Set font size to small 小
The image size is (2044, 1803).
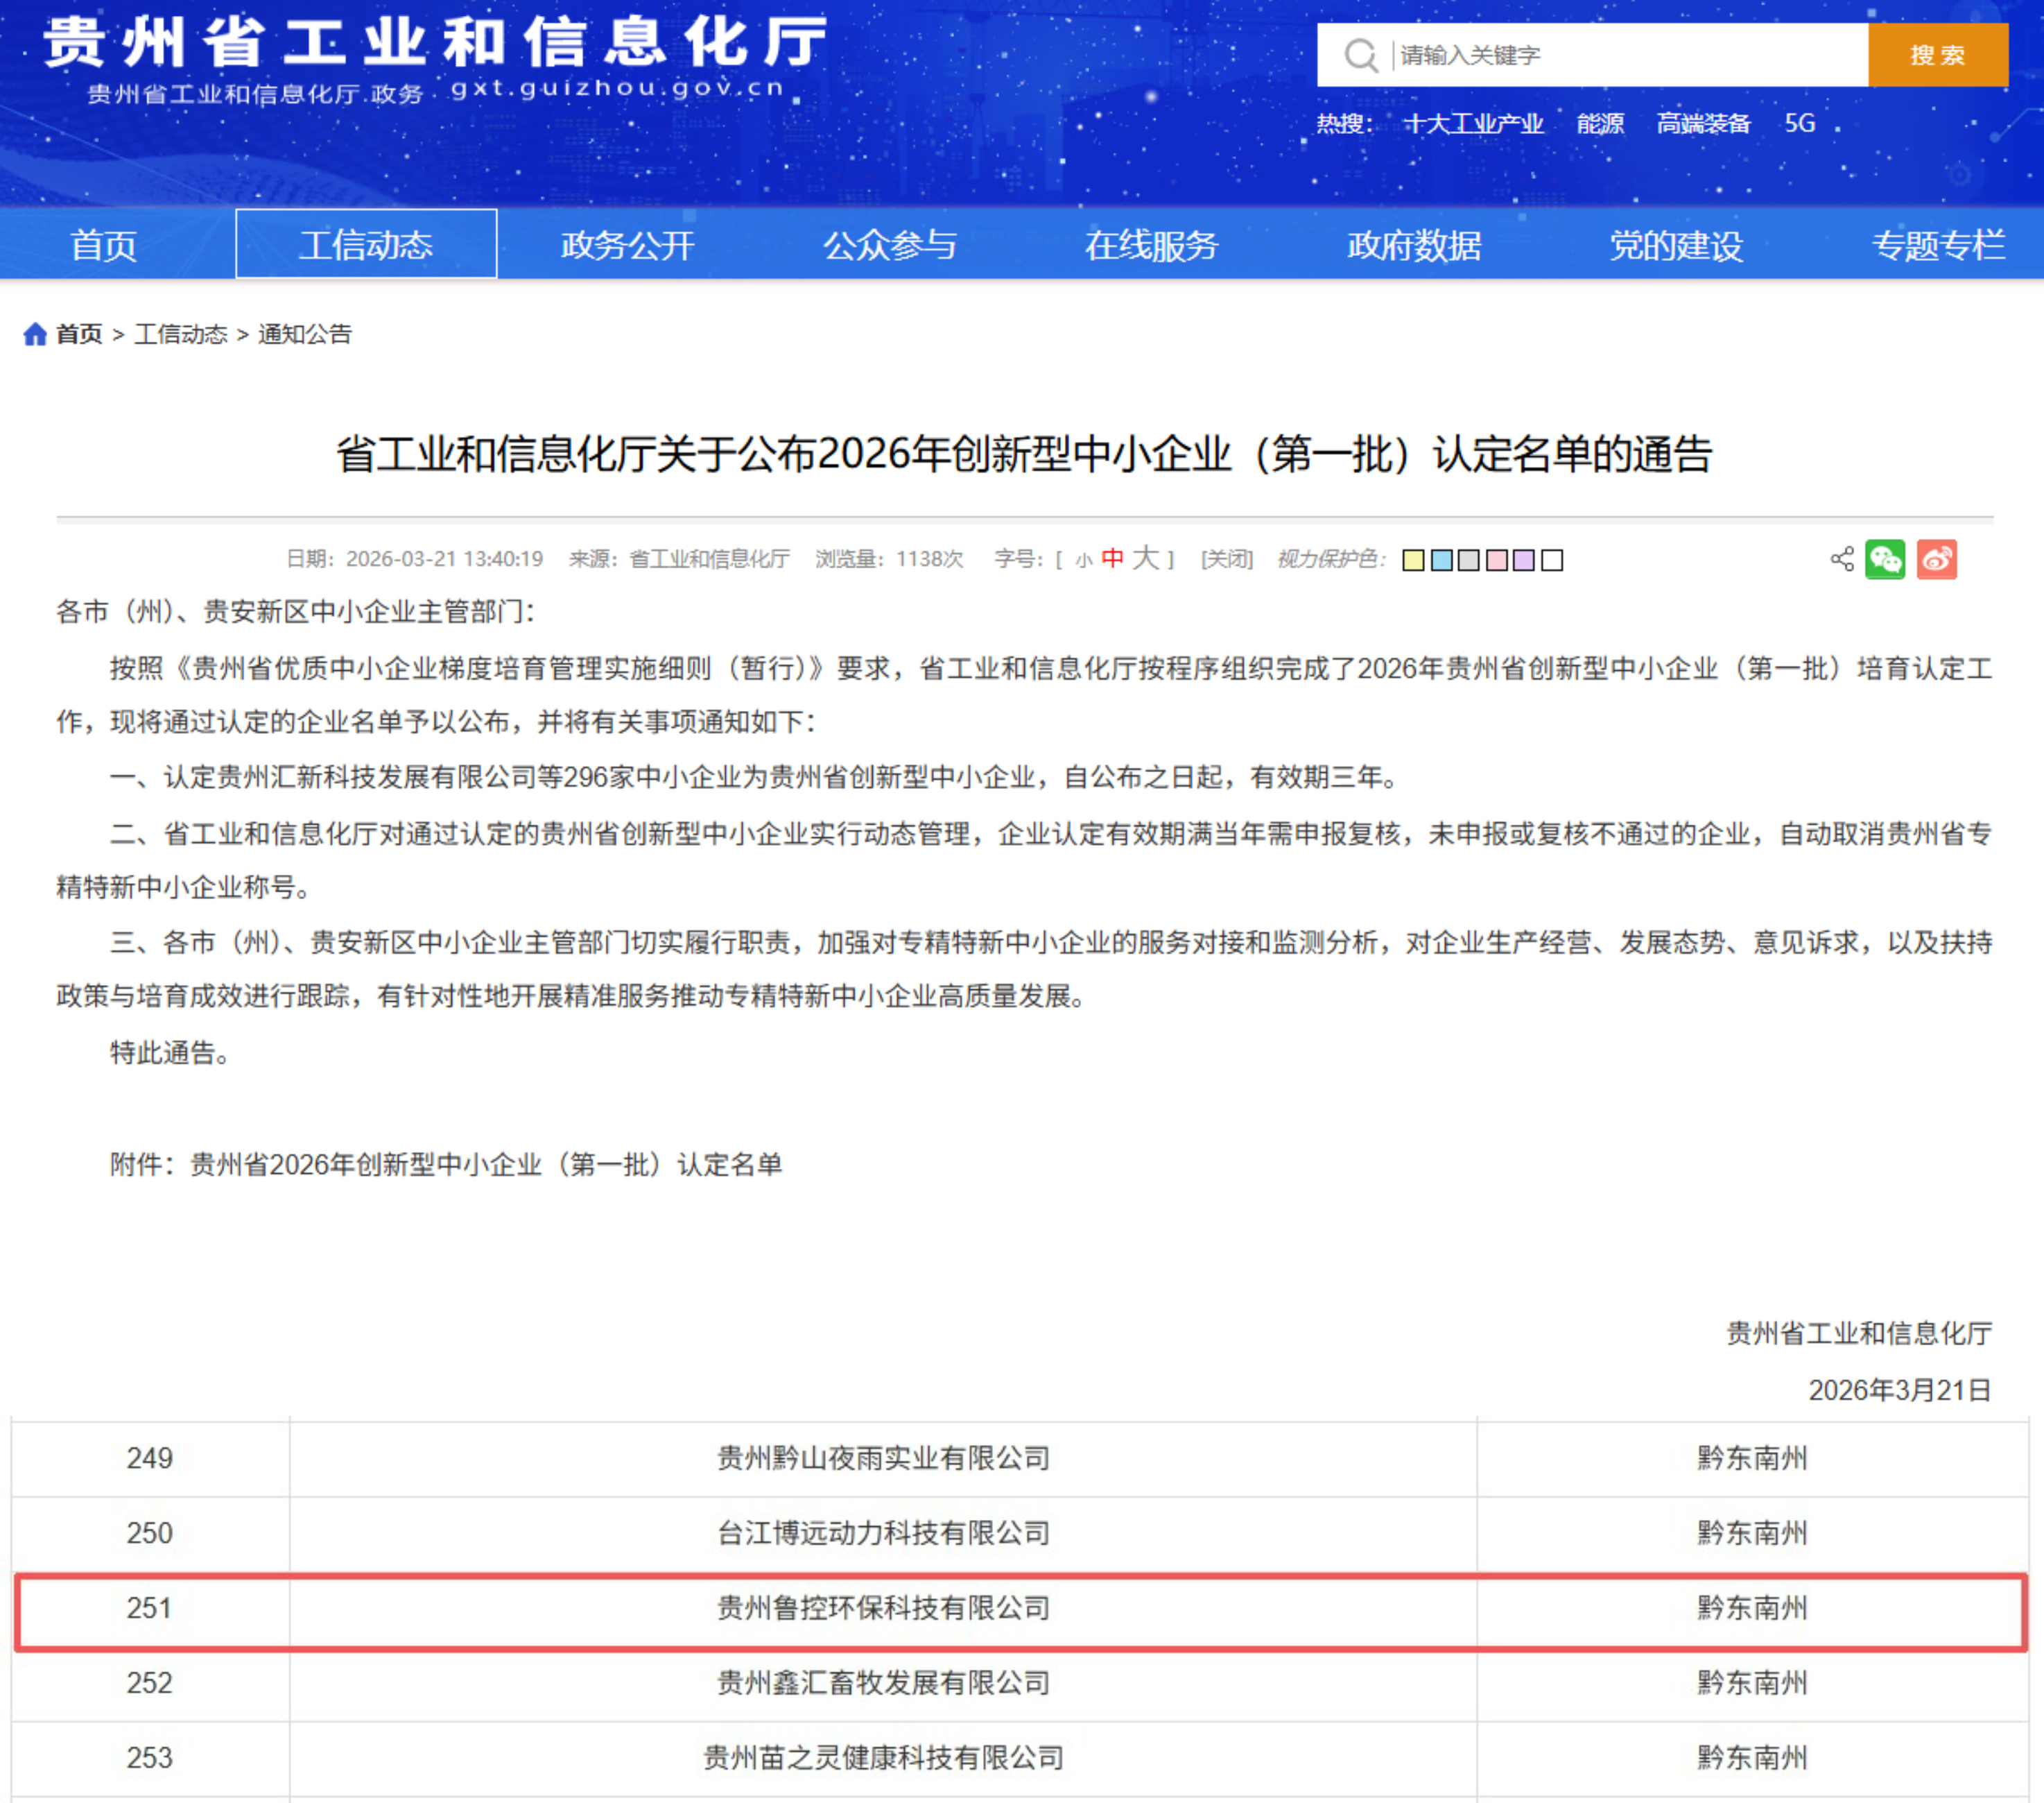[x=1084, y=561]
